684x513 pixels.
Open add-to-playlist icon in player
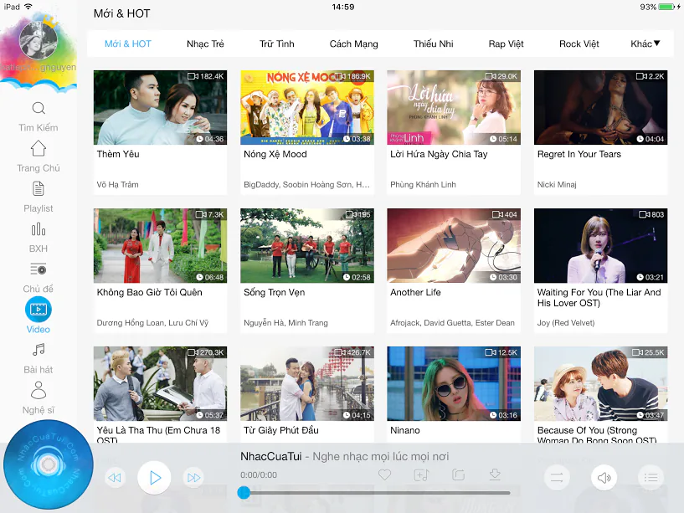pyautogui.click(x=421, y=475)
